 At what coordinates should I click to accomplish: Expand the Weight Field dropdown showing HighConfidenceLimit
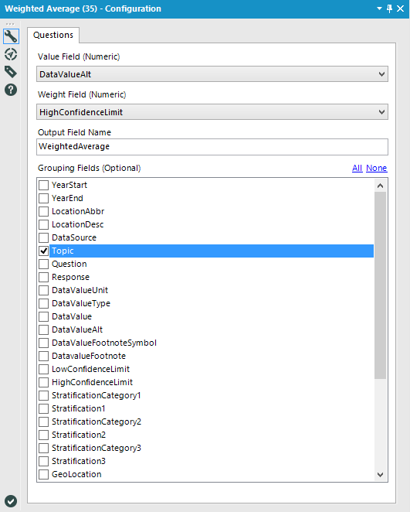[212, 112]
